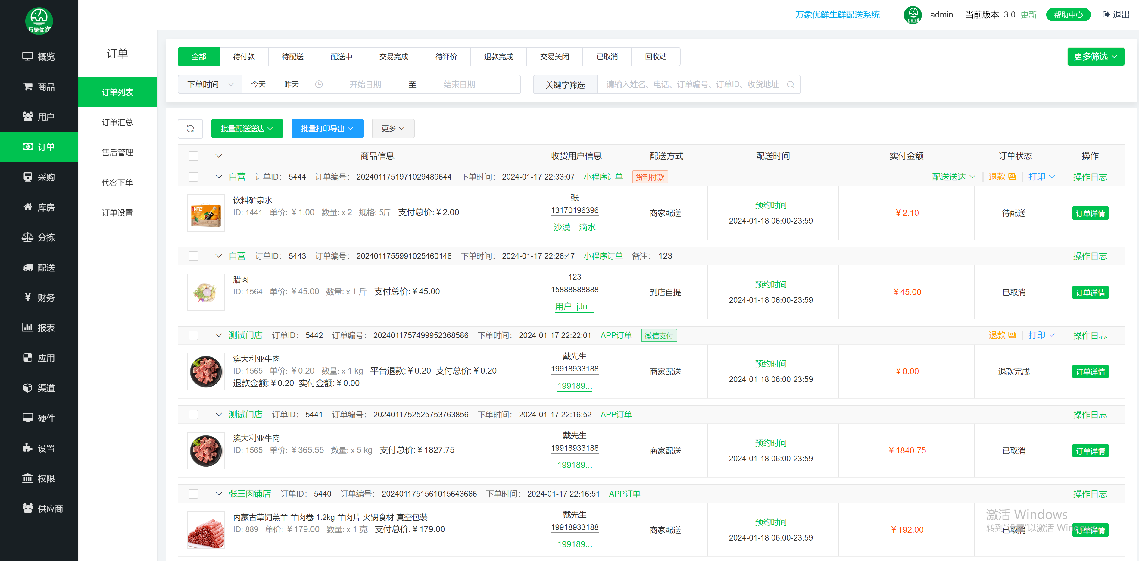This screenshot has height=561, width=1139.
Task: Open the 配送 truck icon in sidebar
Action: [x=27, y=267]
